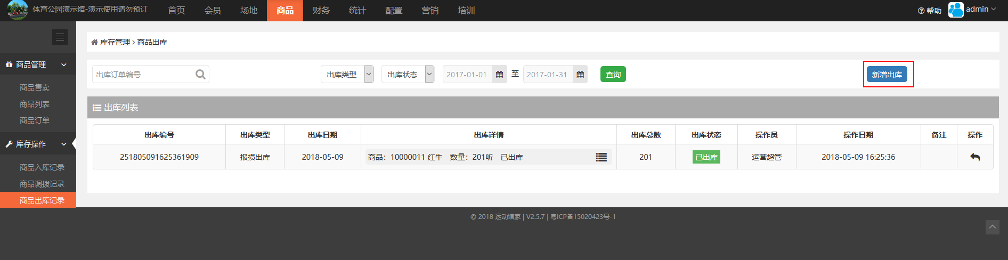Click the 操作日期 column header
Screen dimensions: 1008x260
858,135
